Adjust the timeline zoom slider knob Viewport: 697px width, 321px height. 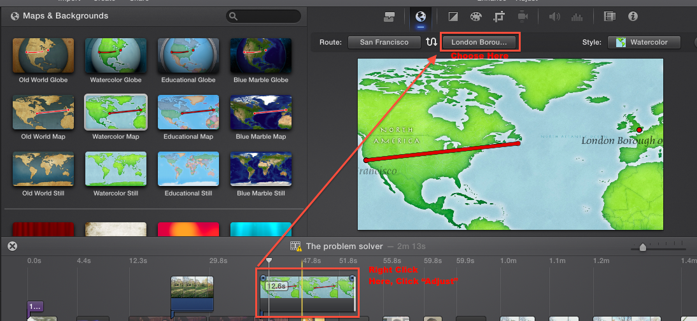coord(642,246)
